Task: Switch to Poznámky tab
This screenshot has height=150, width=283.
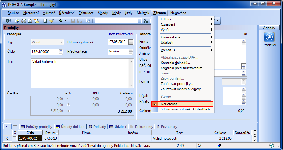Action: [167, 127]
